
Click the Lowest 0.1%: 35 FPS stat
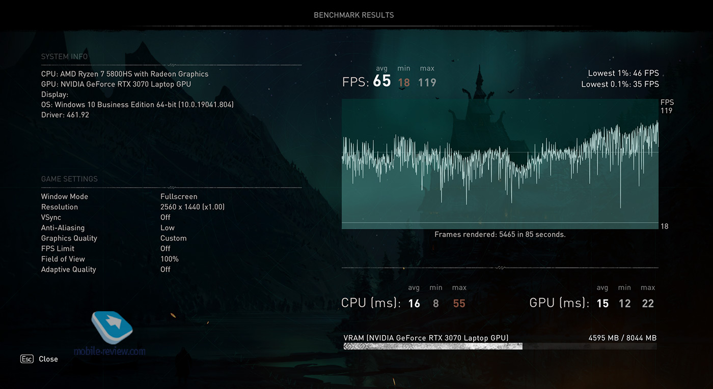620,84
